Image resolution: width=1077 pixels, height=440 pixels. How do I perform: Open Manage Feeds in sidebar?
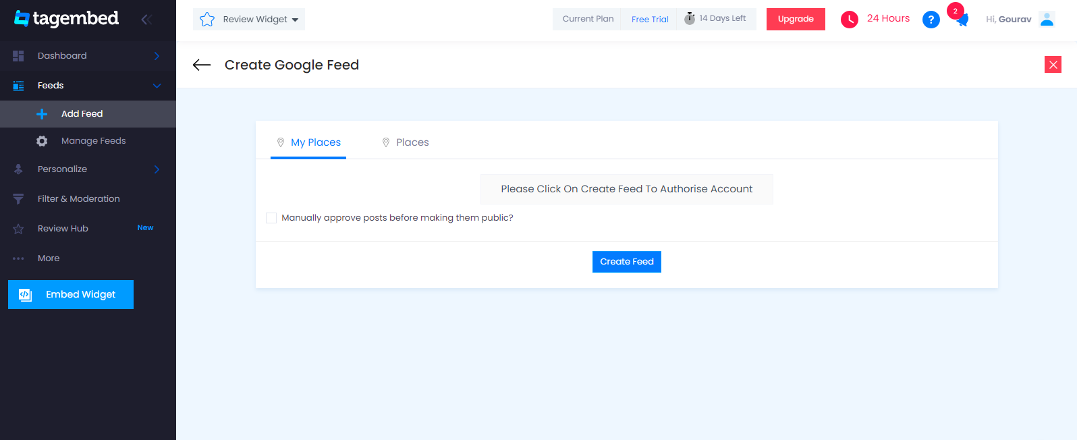coord(88,141)
